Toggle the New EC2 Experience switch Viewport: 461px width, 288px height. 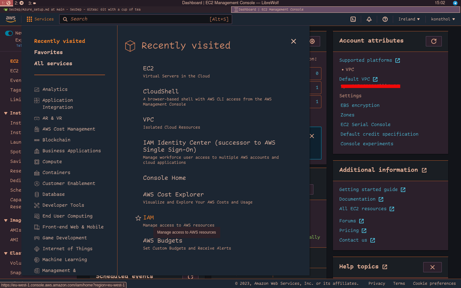(x=9, y=33)
